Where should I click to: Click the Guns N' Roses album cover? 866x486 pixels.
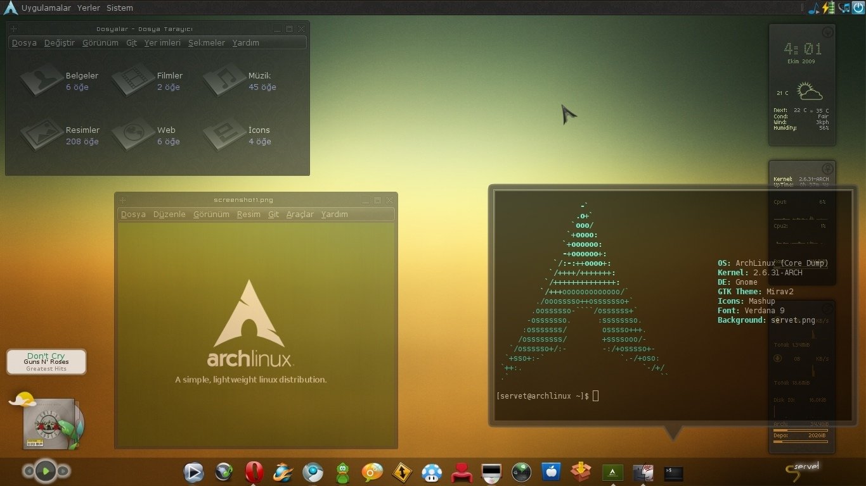click(x=48, y=424)
